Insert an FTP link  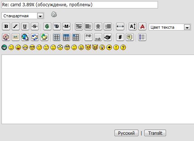coord(45,37)
